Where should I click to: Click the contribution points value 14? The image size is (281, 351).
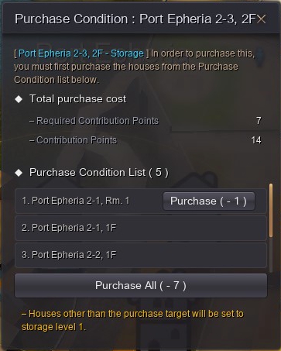coord(256,140)
